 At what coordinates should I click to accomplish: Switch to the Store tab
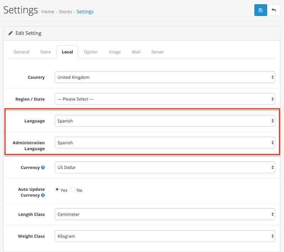(x=45, y=52)
